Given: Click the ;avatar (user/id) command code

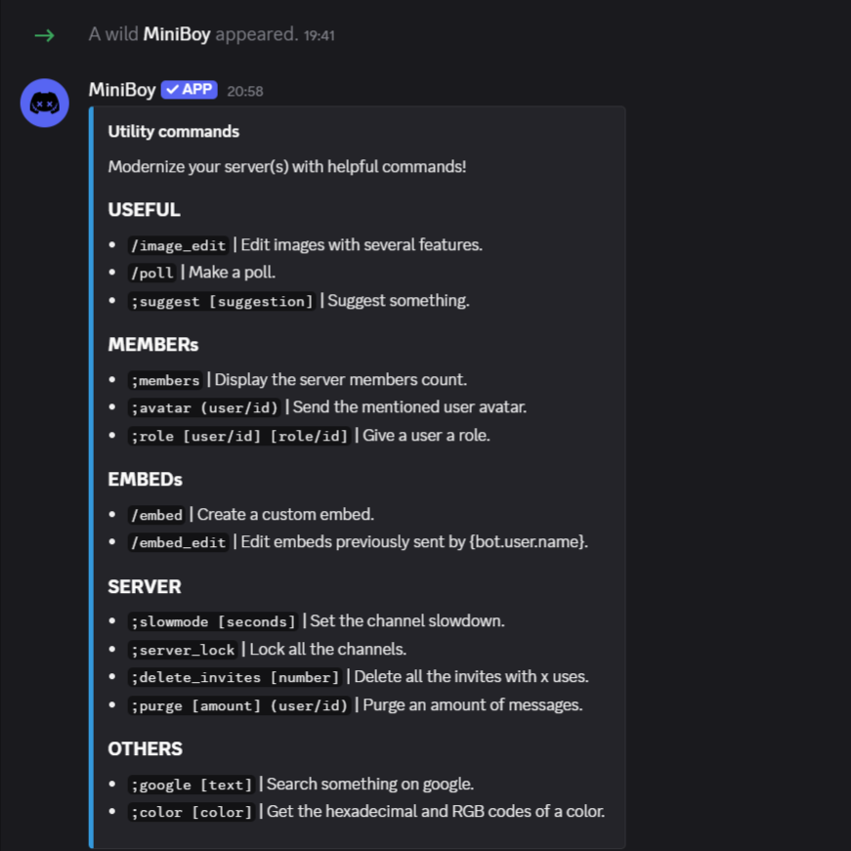Looking at the screenshot, I should pyautogui.click(x=206, y=407).
